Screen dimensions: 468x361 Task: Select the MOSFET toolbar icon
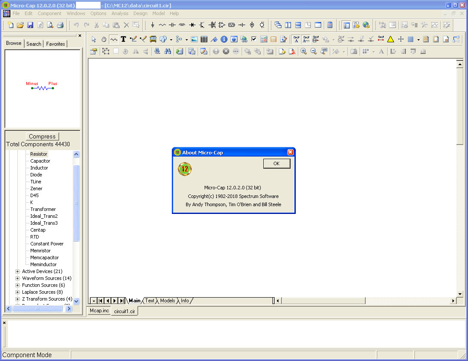[212, 25]
